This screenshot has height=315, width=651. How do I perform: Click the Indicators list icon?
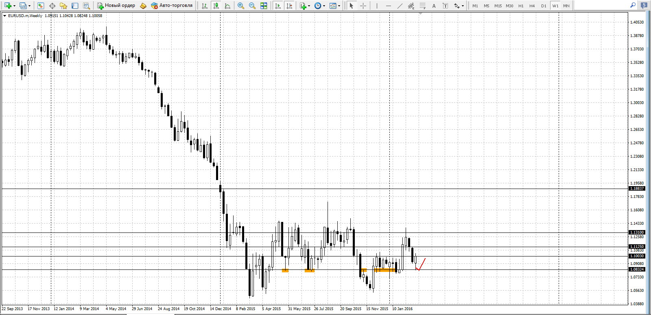(x=303, y=6)
